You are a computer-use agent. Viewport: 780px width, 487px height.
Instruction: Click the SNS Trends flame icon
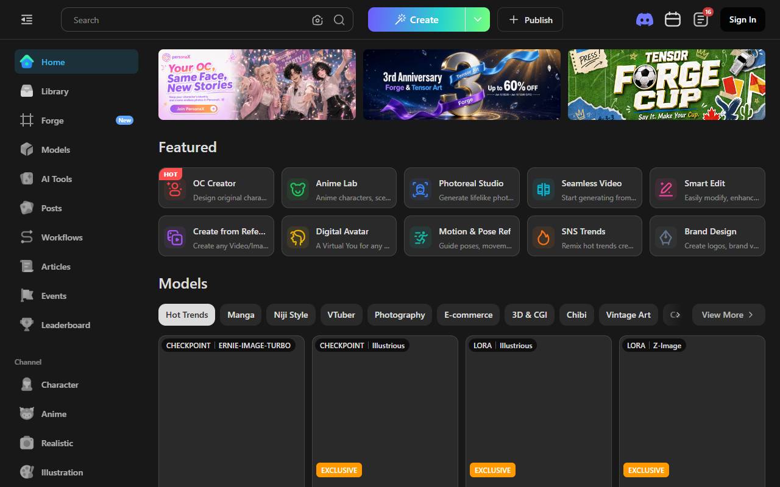click(544, 237)
